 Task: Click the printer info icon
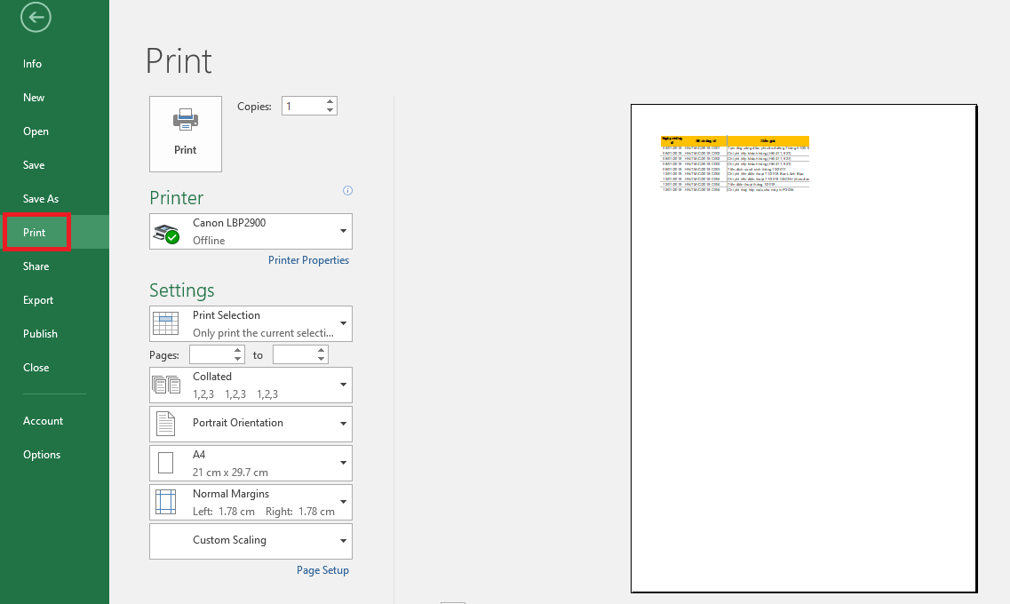(347, 190)
